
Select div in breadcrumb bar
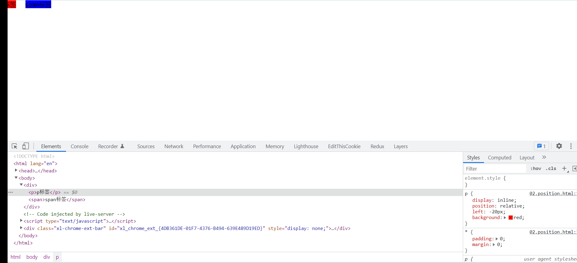(47, 257)
